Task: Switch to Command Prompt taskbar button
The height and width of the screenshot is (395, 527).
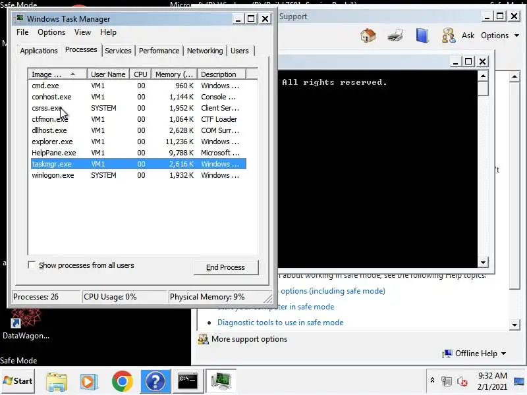Action: click(x=188, y=381)
